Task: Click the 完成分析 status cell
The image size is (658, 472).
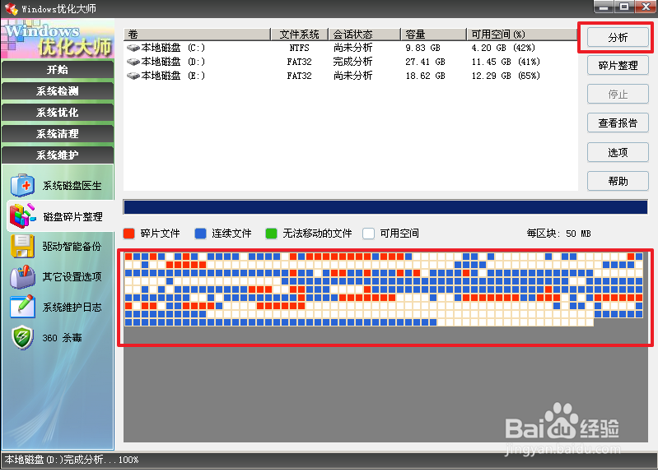Action: point(352,62)
